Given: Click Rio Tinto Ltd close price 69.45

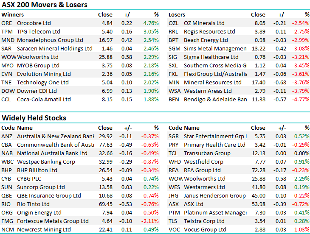Looking at the screenshot, I should pyautogui.click(x=105, y=204).
